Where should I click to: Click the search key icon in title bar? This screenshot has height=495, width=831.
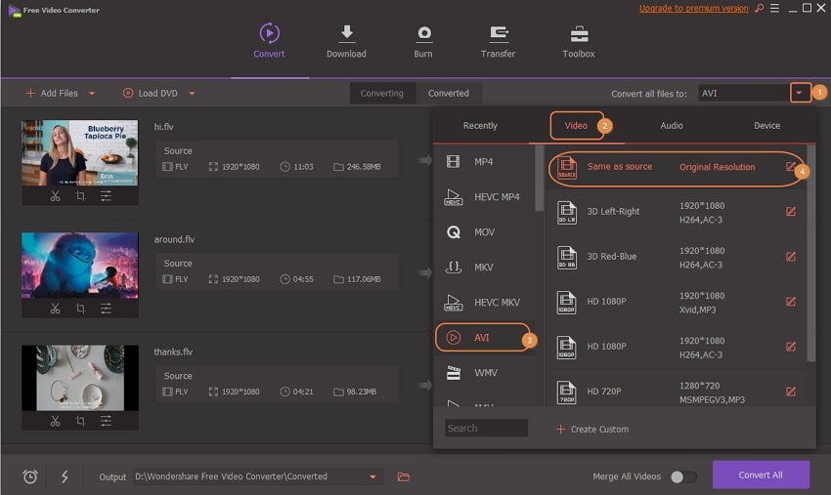760,8
